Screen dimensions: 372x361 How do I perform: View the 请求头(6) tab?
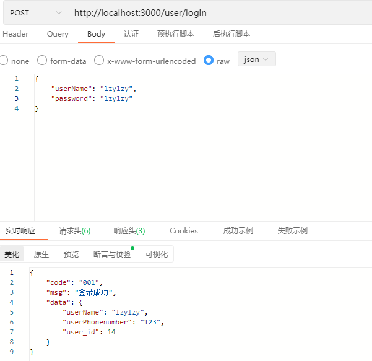click(75, 231)
